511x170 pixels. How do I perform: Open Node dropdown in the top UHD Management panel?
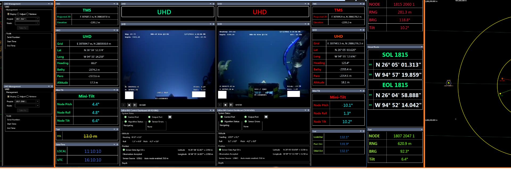click(38, 23)
